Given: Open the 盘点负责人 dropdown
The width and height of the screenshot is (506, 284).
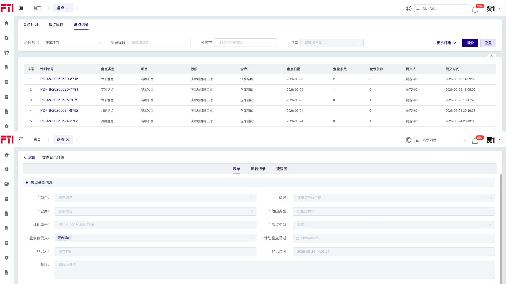Looking at the screenshot, I should tap(155, 238).
